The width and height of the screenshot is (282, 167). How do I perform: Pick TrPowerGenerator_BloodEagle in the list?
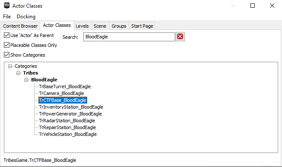tap(70, 114)
